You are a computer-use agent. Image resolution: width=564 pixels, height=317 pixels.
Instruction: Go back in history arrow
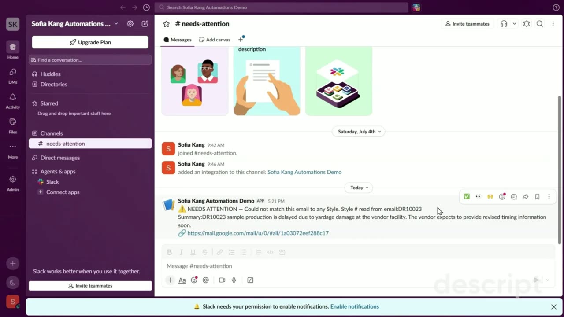point(123,7)
